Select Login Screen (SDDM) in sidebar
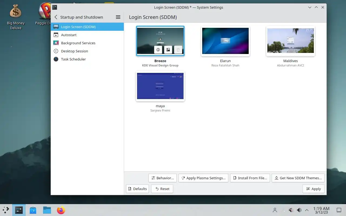The image size is (346, 216). coord(87,27)
